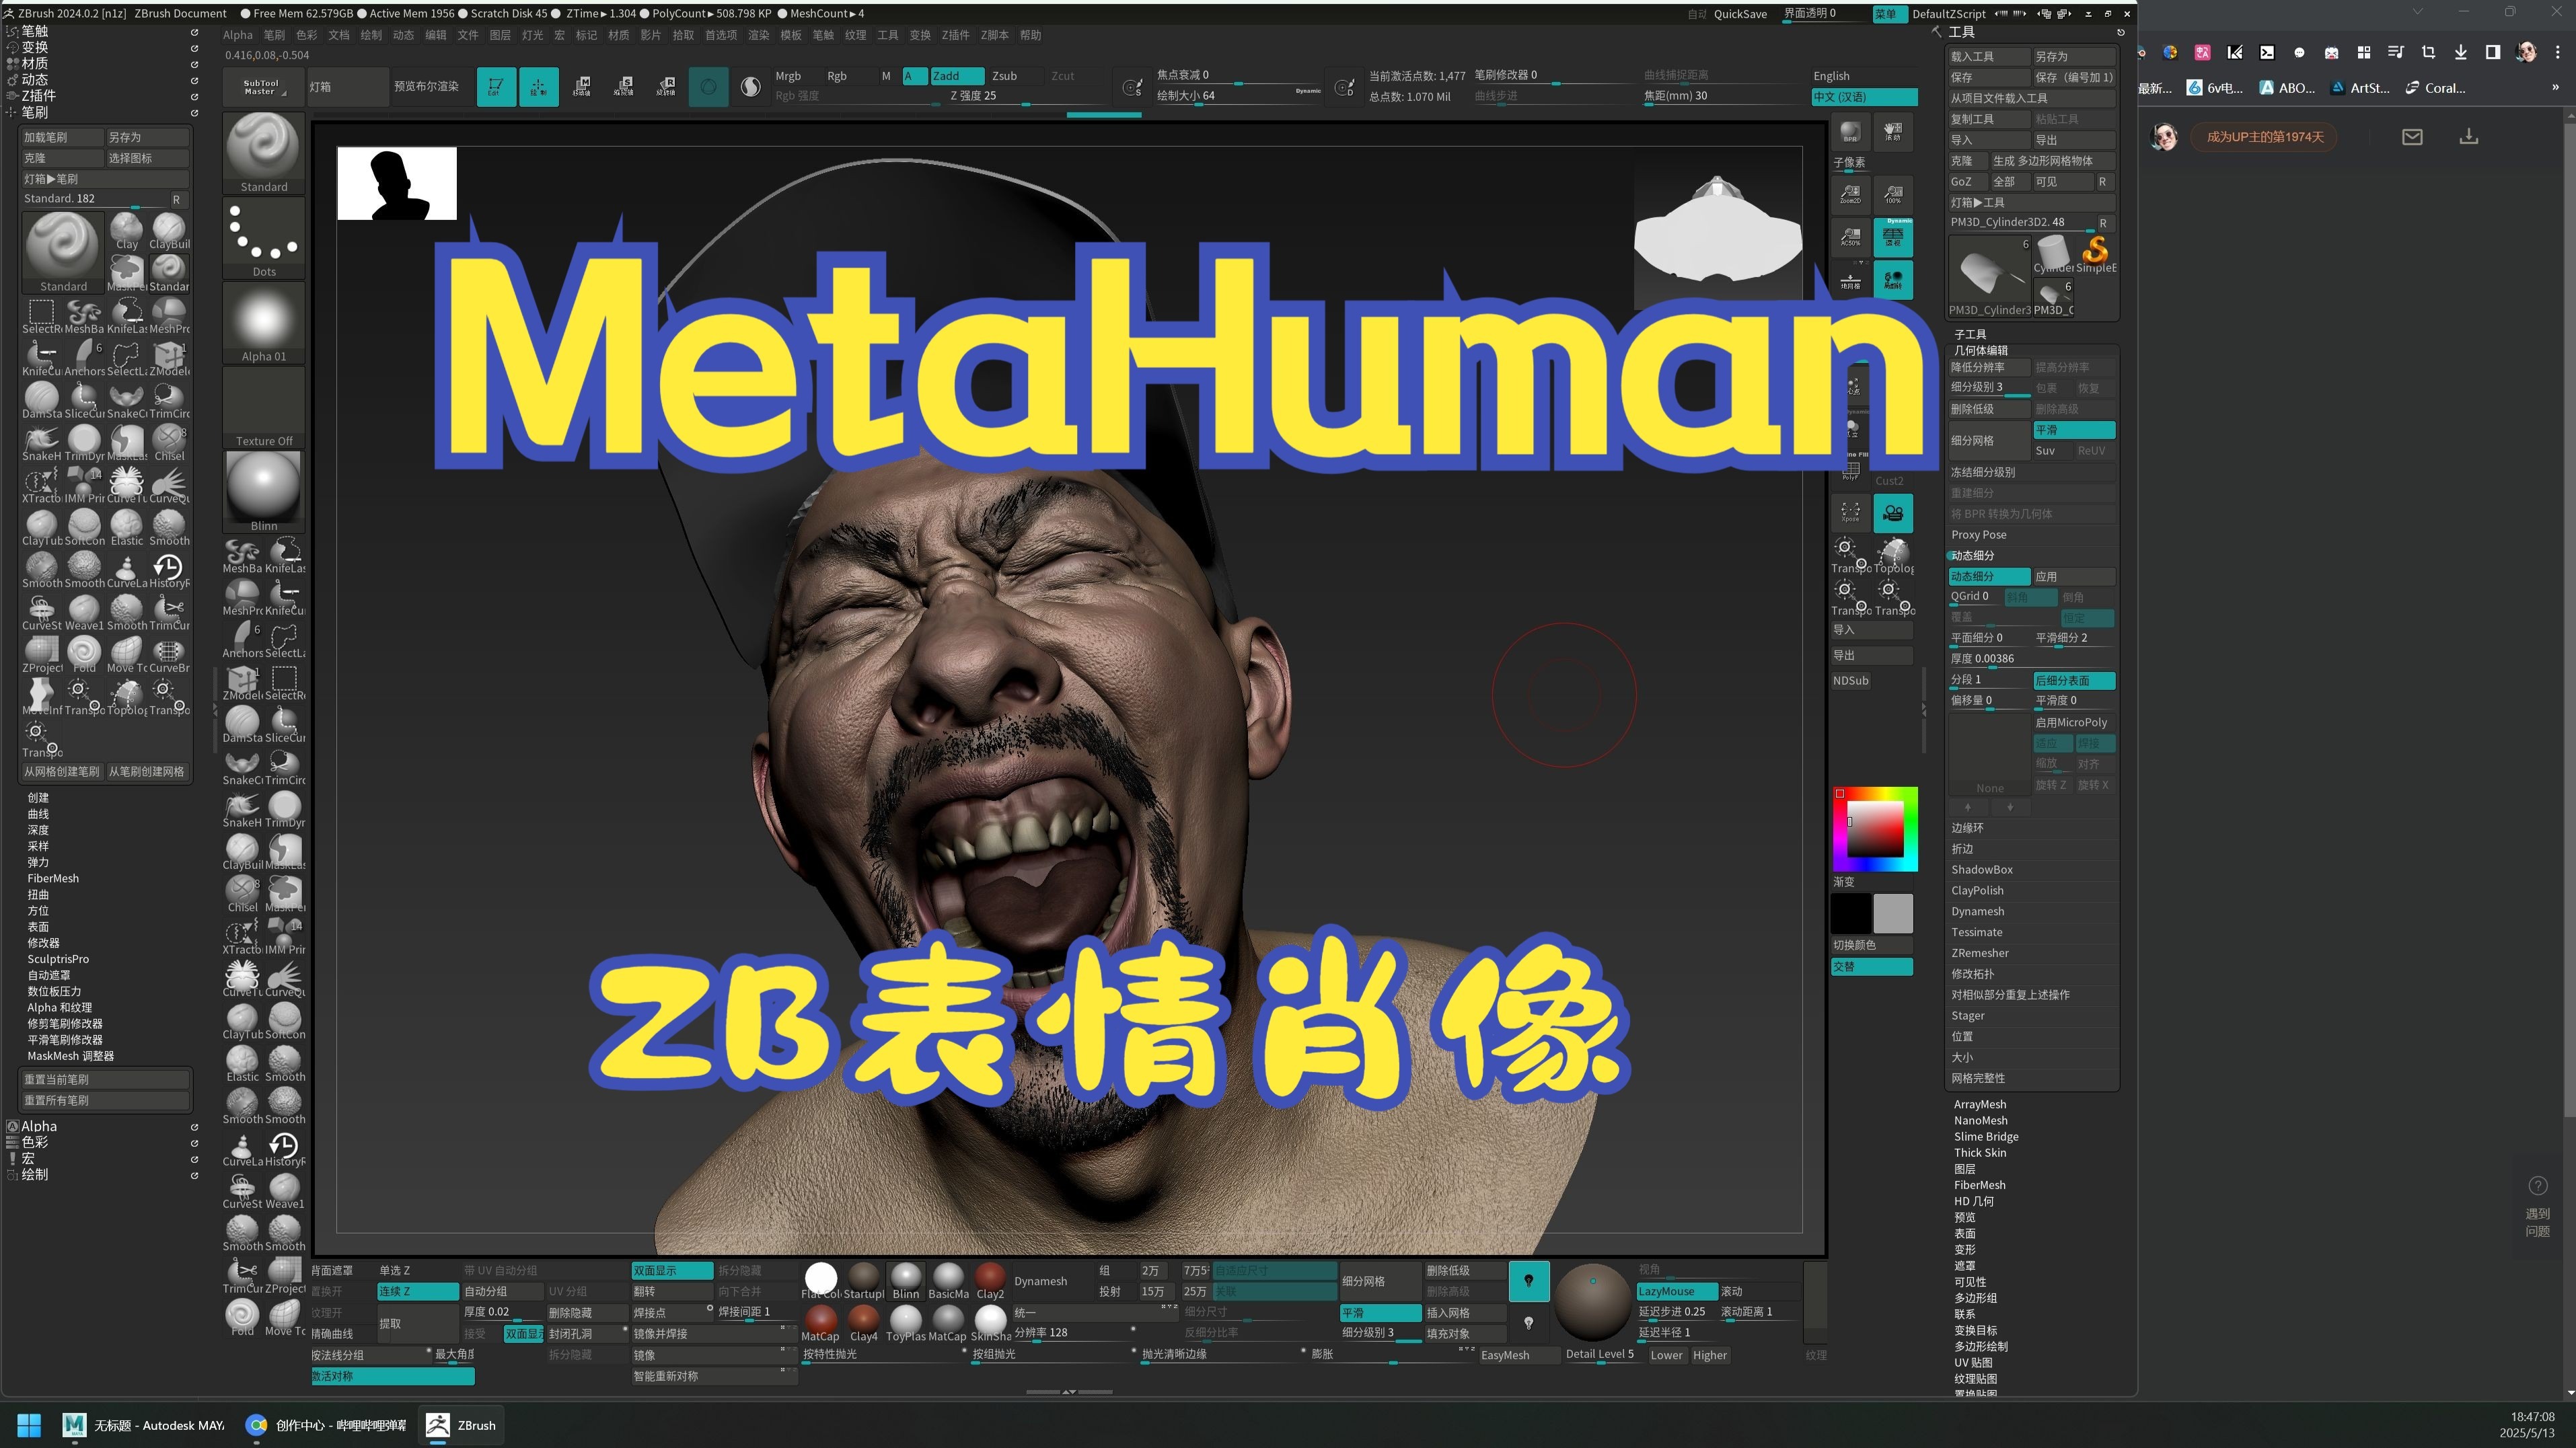Click the GoZ button
The image size is (2576, 1448).
(x=1967, y=182)
